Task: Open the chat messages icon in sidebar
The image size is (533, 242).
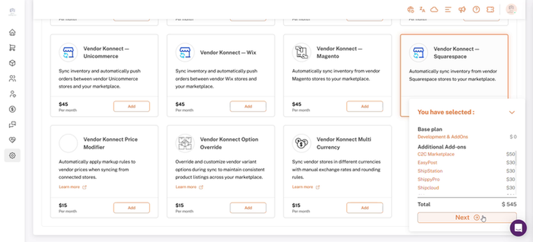Action: 12,125
